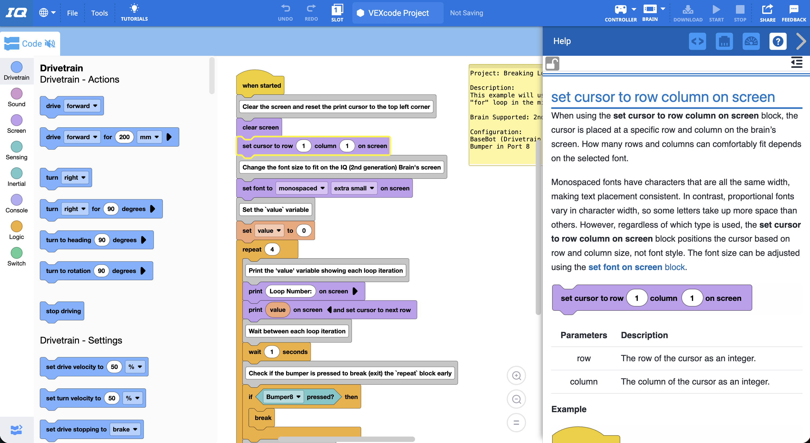This screenshot has height=443, width=810.
Task: Open the dashboard gauge icon
Action: click(751, 41)
